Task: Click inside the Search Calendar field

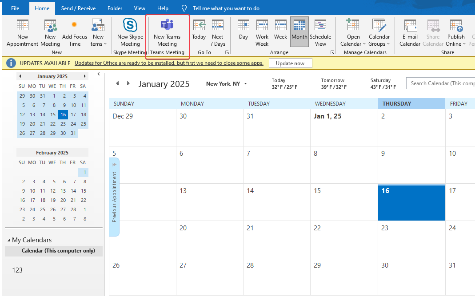Action: pyautogui.click(x=444, y=83)
